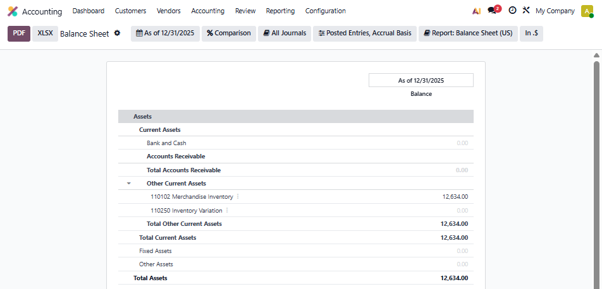Open the As of 12/31/2025 date filter
This screenshot has height=289, width=602.
164,33
